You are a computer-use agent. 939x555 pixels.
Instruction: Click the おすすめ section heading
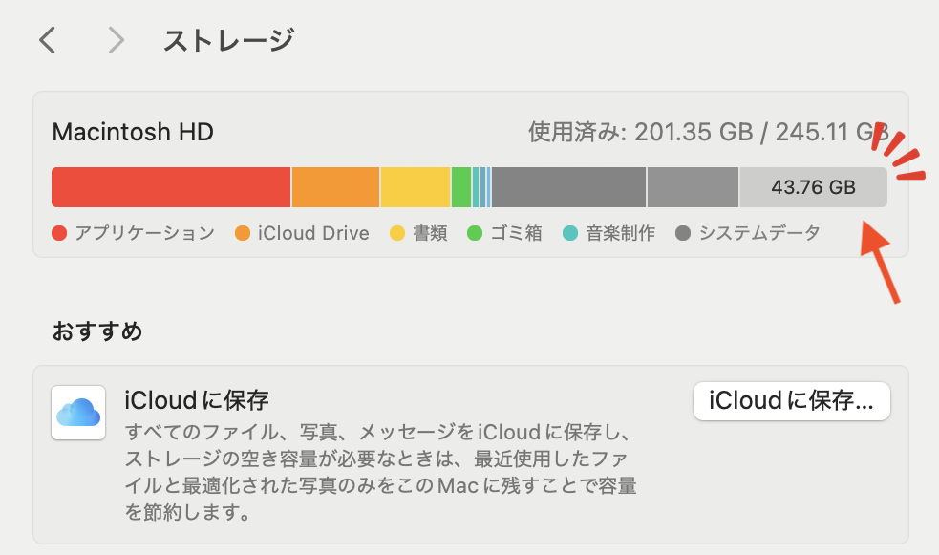coord(97,331)
